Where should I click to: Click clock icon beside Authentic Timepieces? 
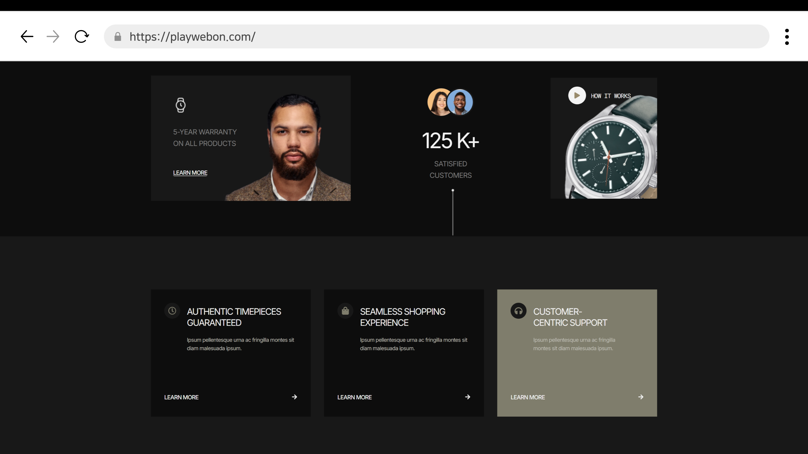(172, 311)
